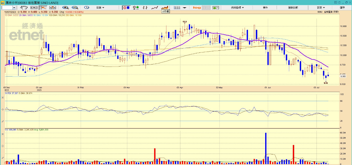The image size is (352, 165).
Task: Toggle the binoculars view icon
Action: pos(34,7)
